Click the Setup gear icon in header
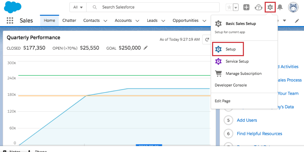 270,7
